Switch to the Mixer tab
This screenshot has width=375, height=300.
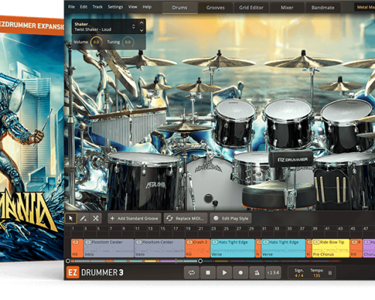tap(286, 7)
